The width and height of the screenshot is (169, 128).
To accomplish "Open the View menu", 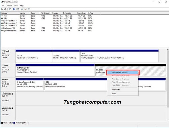I will [15, 6].
